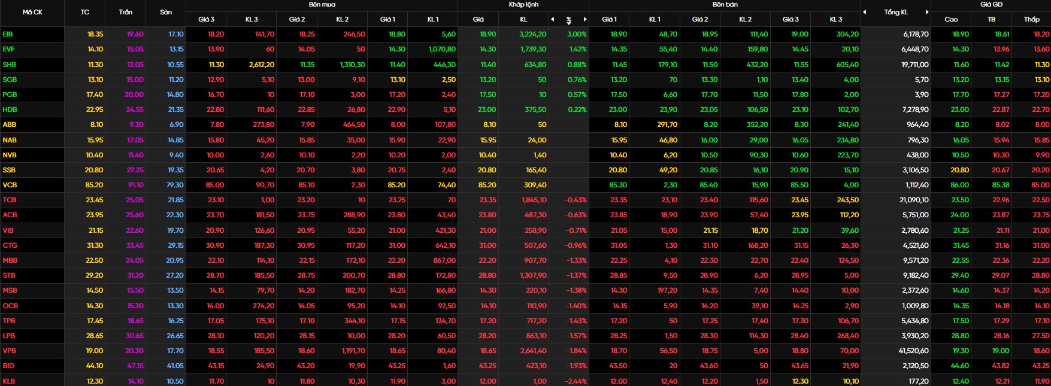The width and height of the screenshot is (1051, 386).
Task: Select the TCB stock symbol
Action: point(10,200)
